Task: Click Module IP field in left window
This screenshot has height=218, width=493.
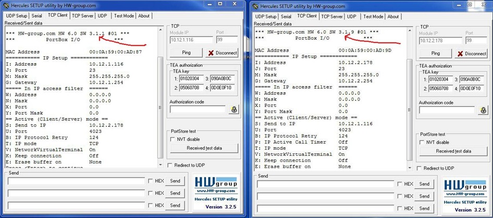Action: click(191, 40)
